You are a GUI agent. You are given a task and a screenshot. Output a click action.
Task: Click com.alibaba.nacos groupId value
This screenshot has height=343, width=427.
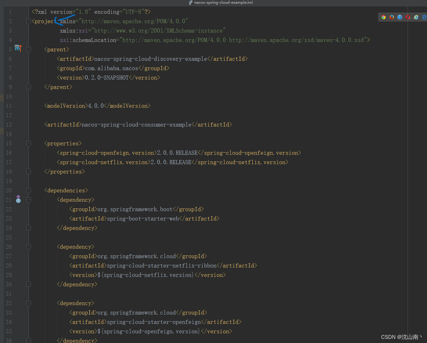112,68
